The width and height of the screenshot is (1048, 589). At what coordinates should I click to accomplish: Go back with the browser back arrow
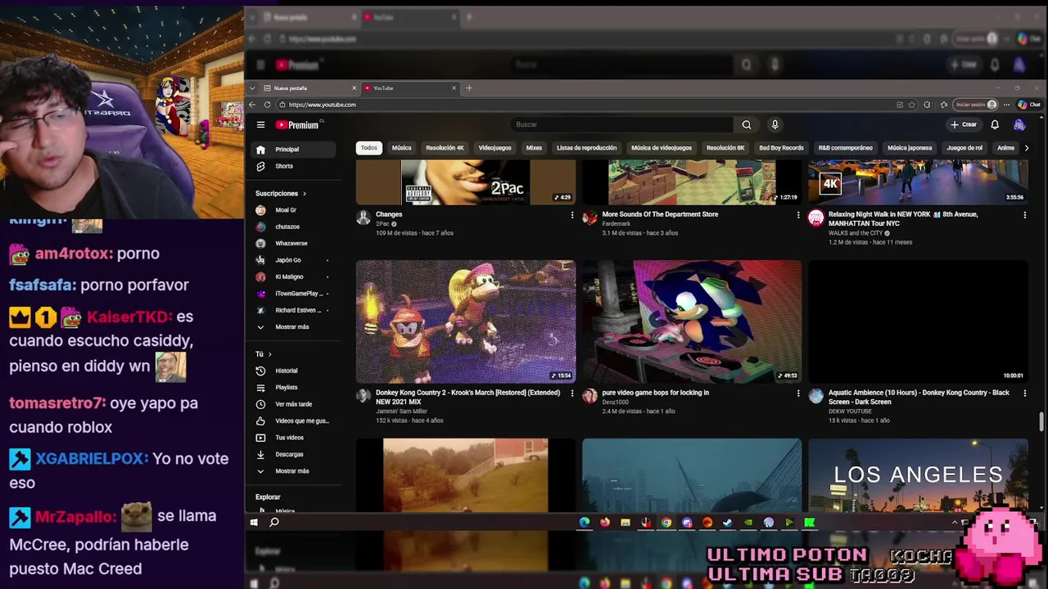click(x=252, y=105)
